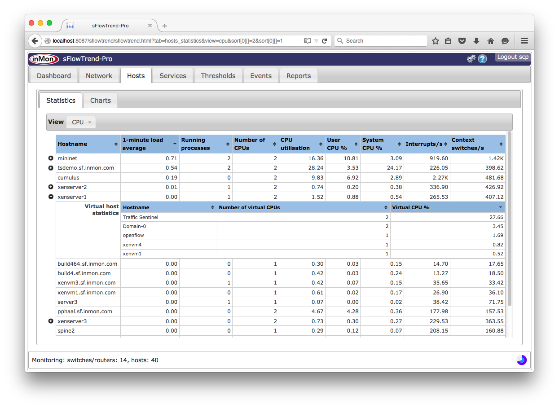559x408 pixels.
Task: Click the cumulus hostname cell
Action: [88, 177]
